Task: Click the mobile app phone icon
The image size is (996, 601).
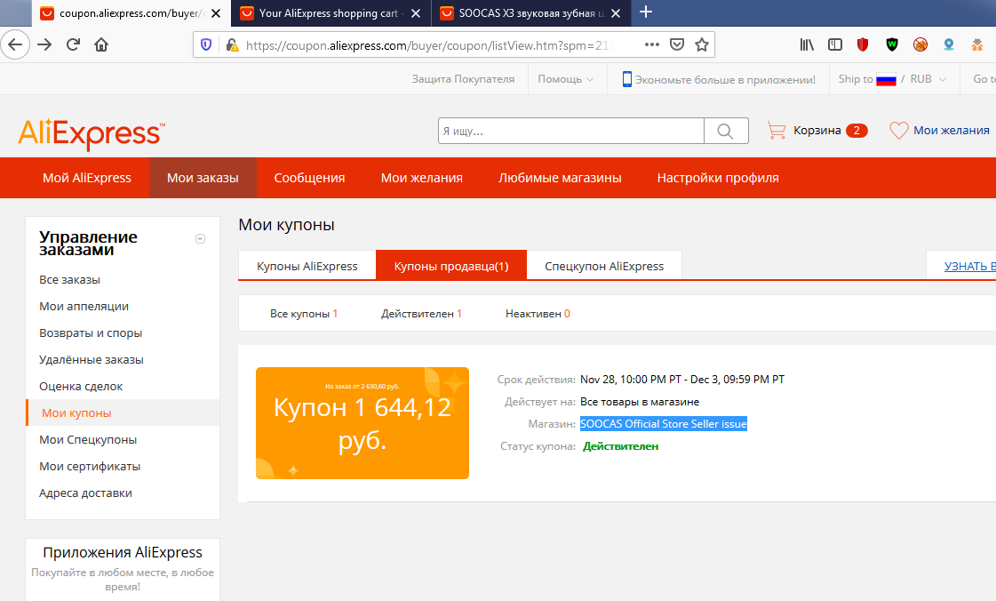Action: [x=627, y=79]
